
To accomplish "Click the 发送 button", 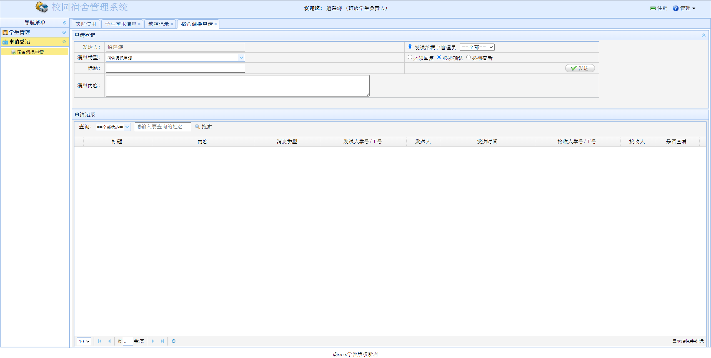I will 580,68.
